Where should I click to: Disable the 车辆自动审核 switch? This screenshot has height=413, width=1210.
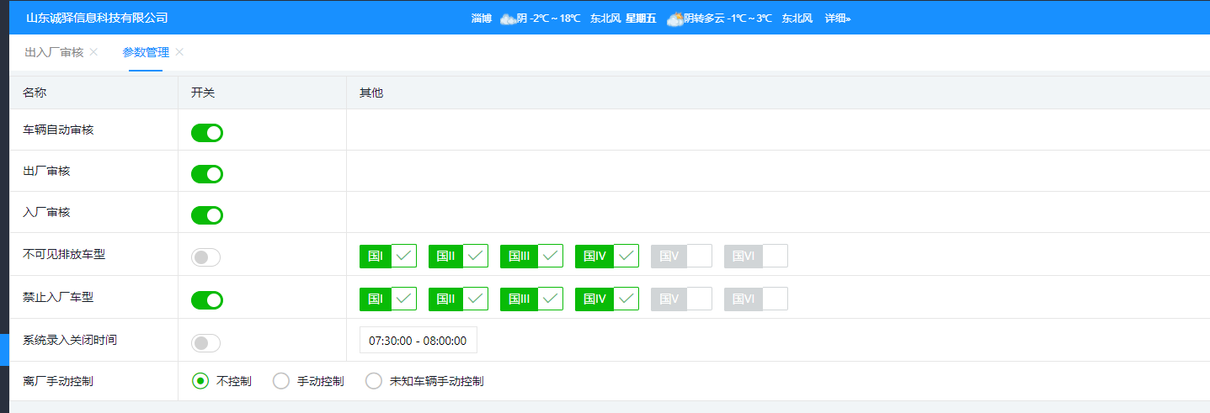pos(207,133)
